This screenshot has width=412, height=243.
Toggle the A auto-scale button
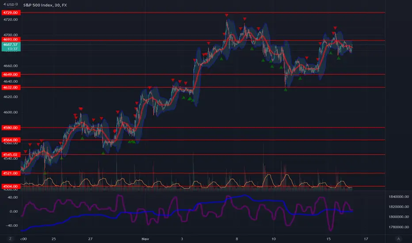pos(398,239)
